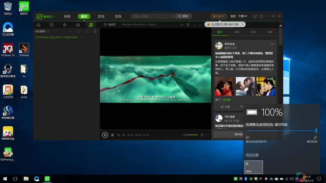
Task: Open the third photo thumbnail
Action: coord(266,86)
